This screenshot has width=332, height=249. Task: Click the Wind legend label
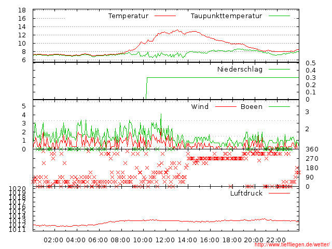(200, 106)
